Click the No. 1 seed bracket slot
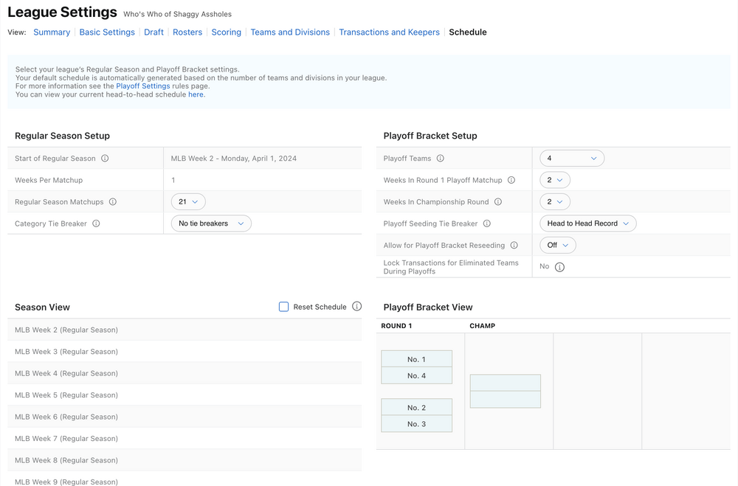The height and width of the screenshot is (486, 738). pos(416,359)
